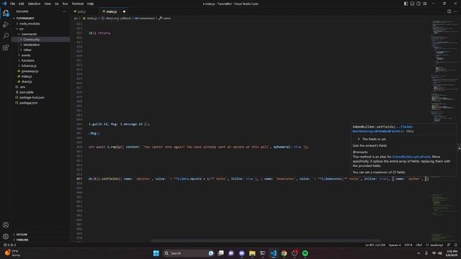Open Google Chrome from the taskbar
The image size is (461, 259).
[x=284, y=253]
